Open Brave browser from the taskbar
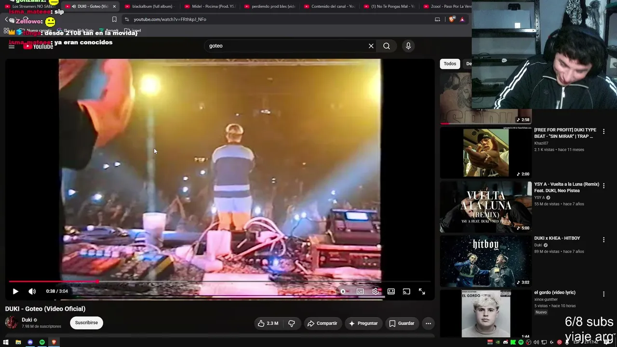This screenshot has width=617, height=347. coord(54,342)
